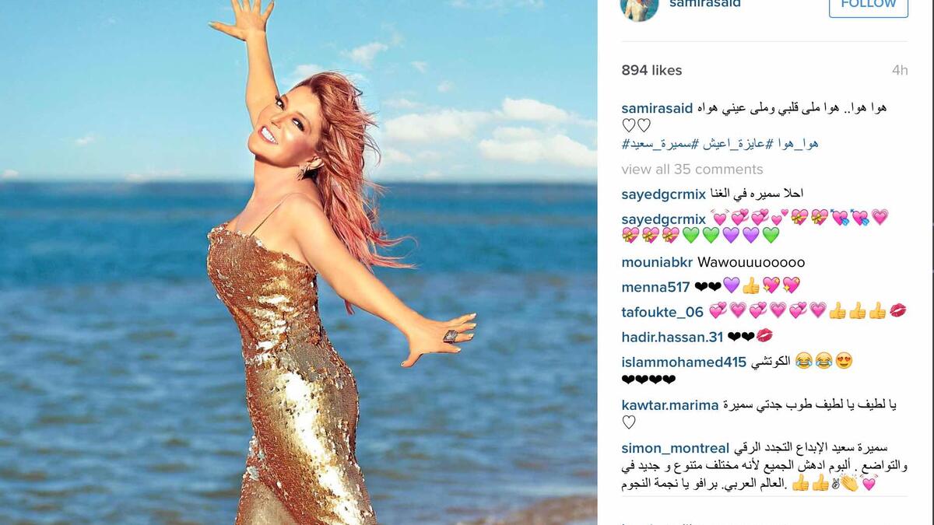
Task: Visit kawtar.marima profile link
Action: (x=669, y=404)
